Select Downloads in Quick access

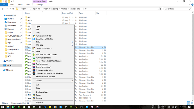click(12, 22)
